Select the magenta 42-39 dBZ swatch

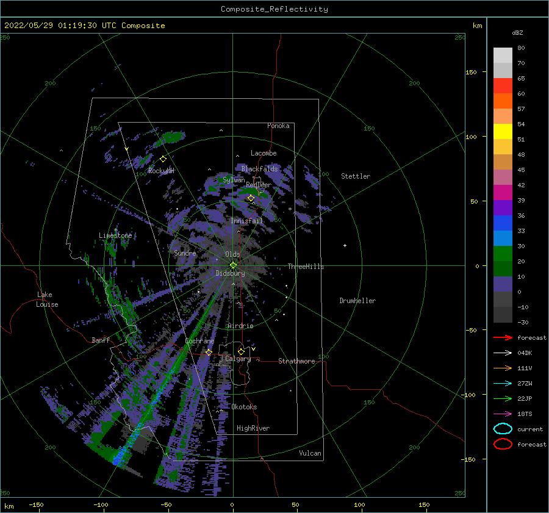point(503,193)
